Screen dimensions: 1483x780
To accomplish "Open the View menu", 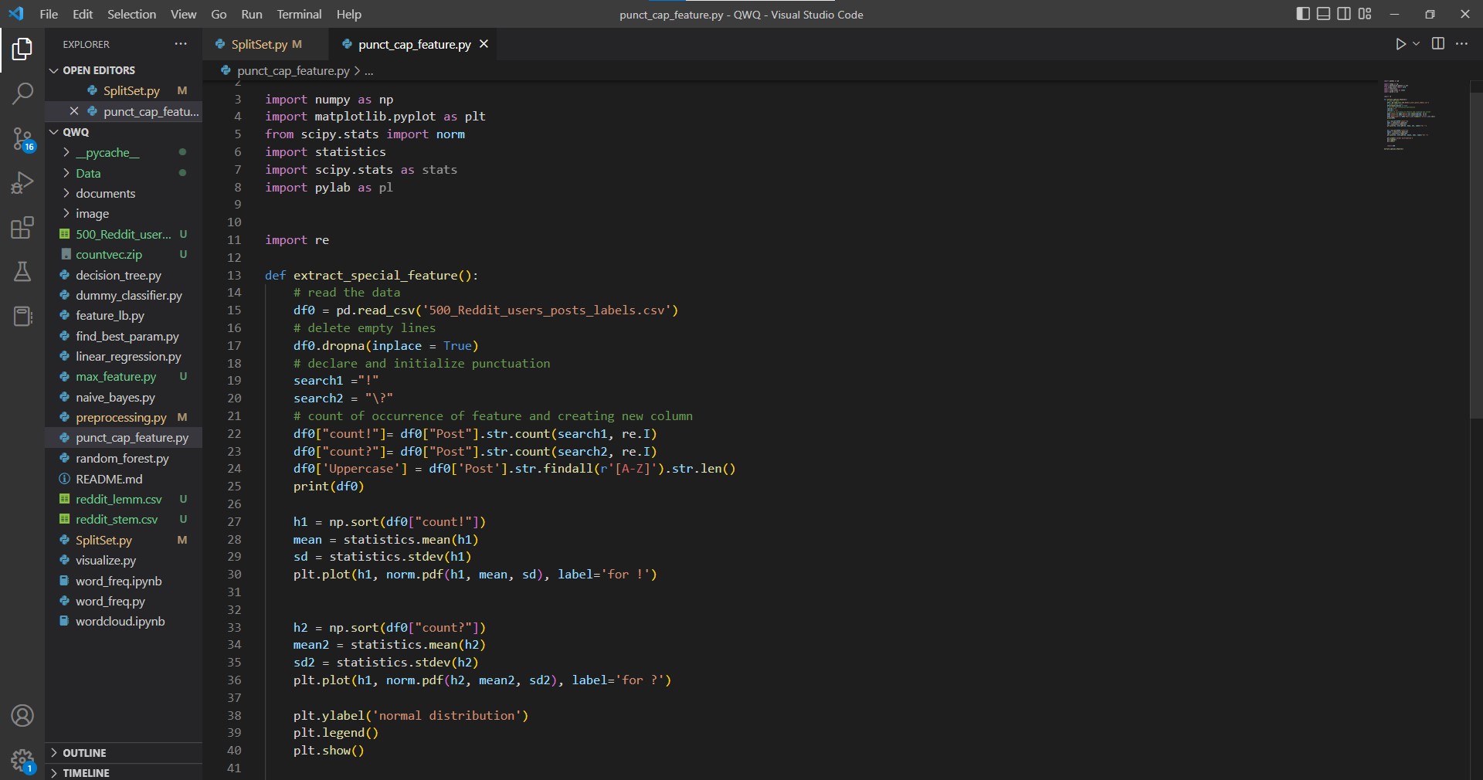I will 184,14.
